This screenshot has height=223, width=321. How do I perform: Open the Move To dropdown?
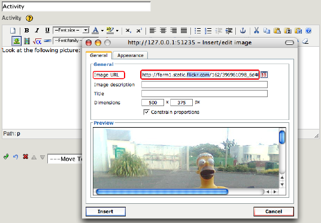(65, 159)
